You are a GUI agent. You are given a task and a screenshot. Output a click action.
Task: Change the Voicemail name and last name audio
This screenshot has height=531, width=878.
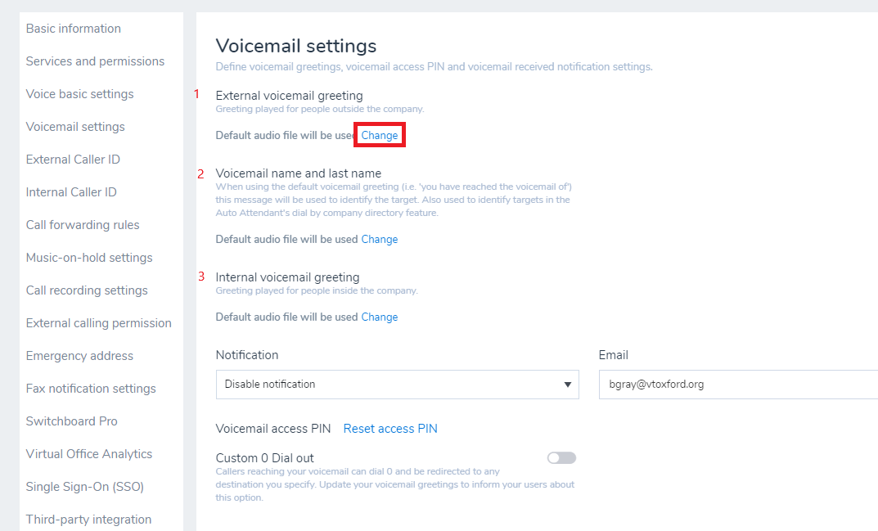click(x=379, y=239)
